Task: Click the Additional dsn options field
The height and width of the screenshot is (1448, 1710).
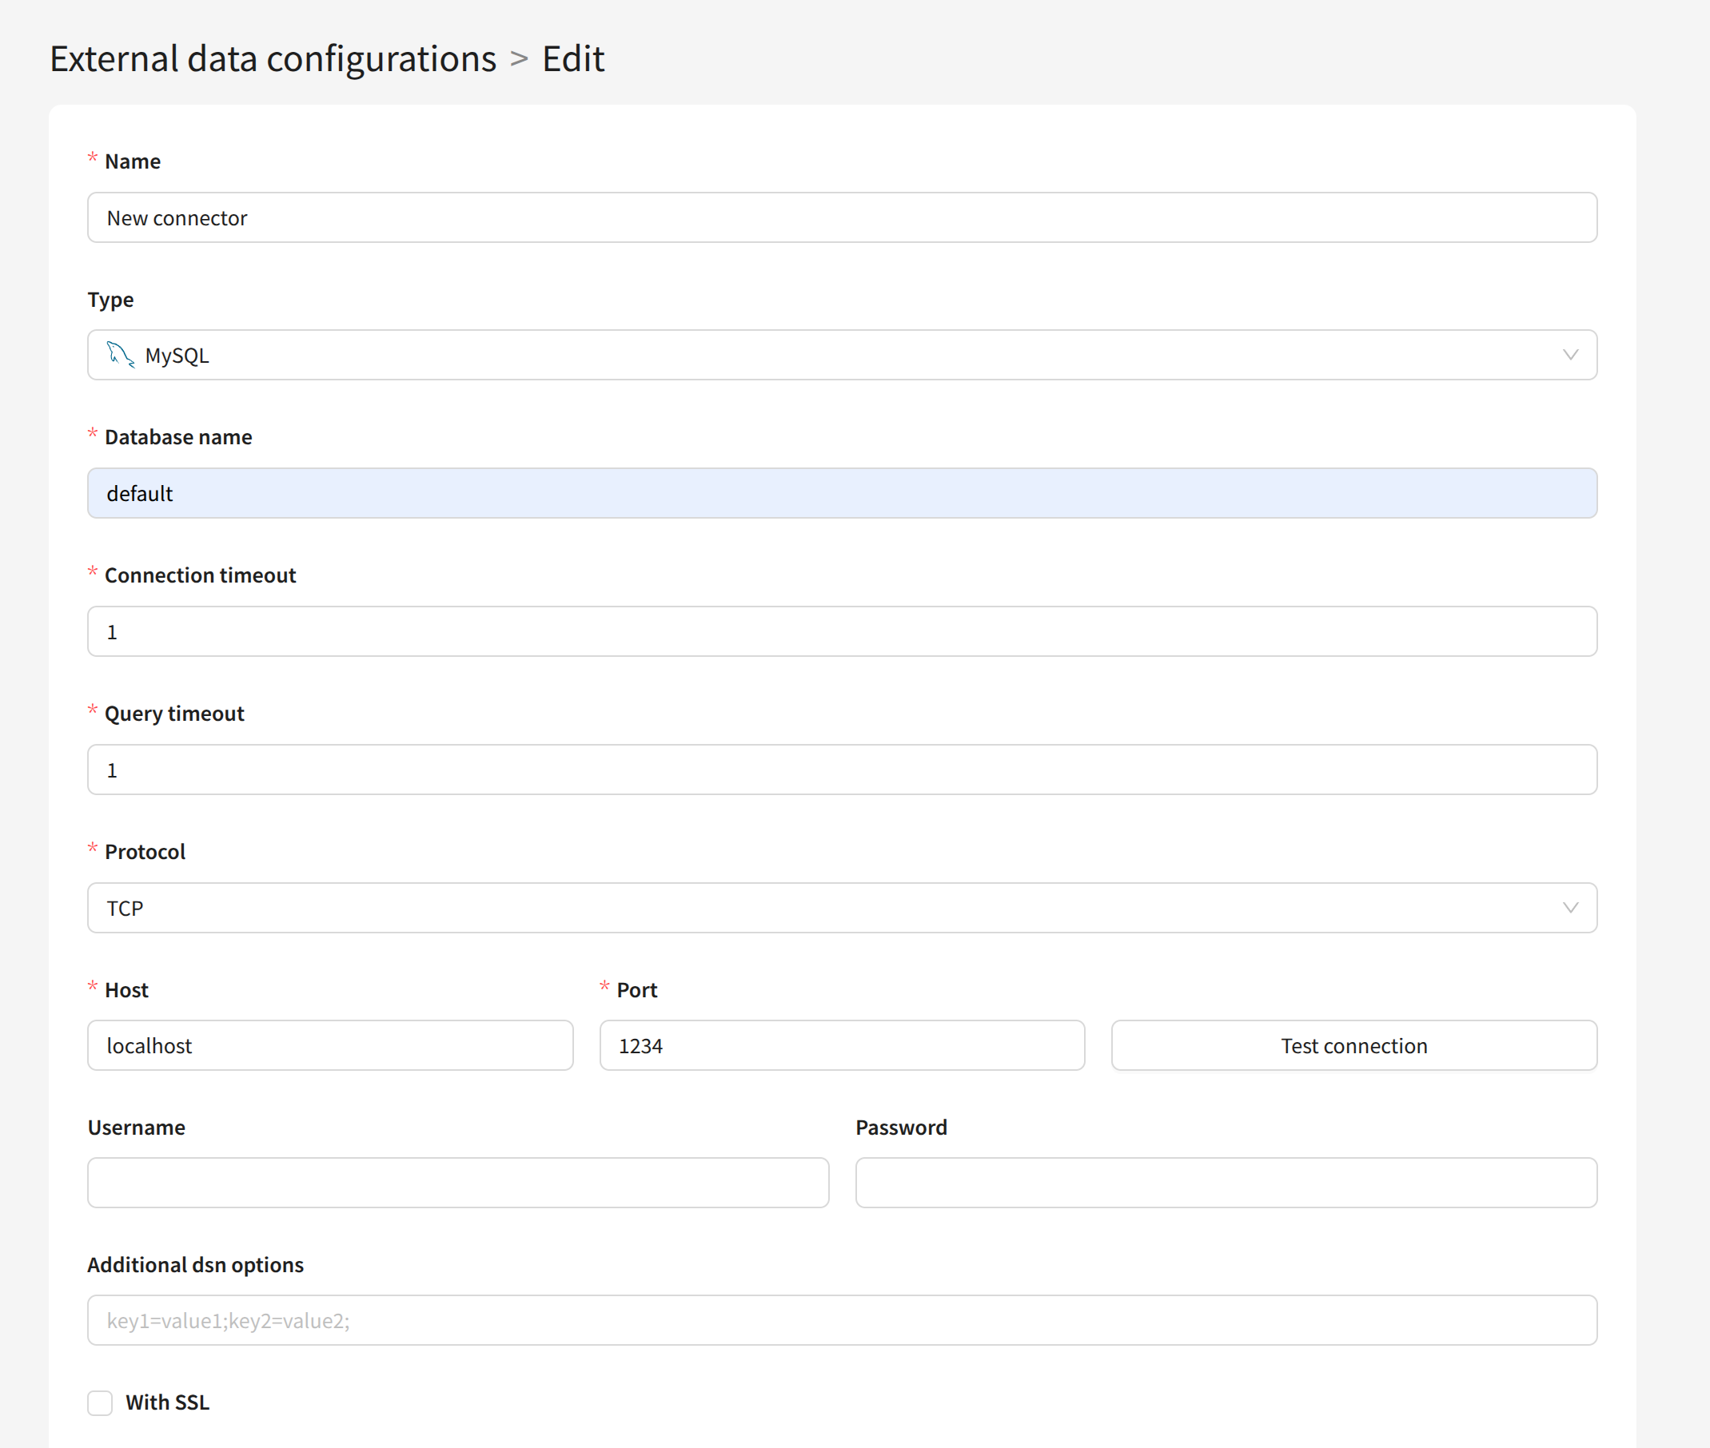Action: click(x=841, y=1320)
